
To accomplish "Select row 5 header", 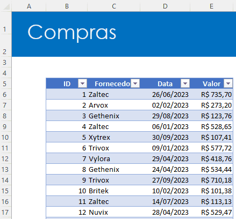I will point(5,84).
